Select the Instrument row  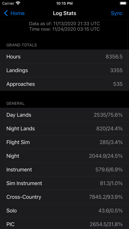(x=64, y=169)
